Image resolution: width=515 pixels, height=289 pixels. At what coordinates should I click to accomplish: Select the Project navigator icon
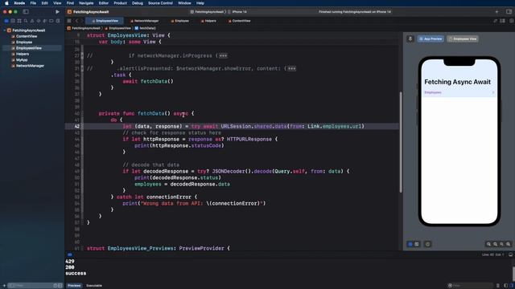coord(6,21)
